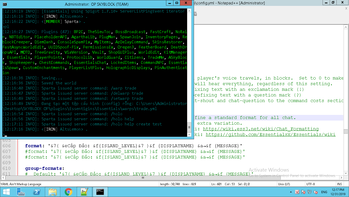Open the console window's system menu icon
Screen dimensions: 349x197
click(x=5, y=4)
